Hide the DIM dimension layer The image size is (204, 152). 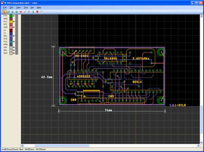tap(14, 47)
